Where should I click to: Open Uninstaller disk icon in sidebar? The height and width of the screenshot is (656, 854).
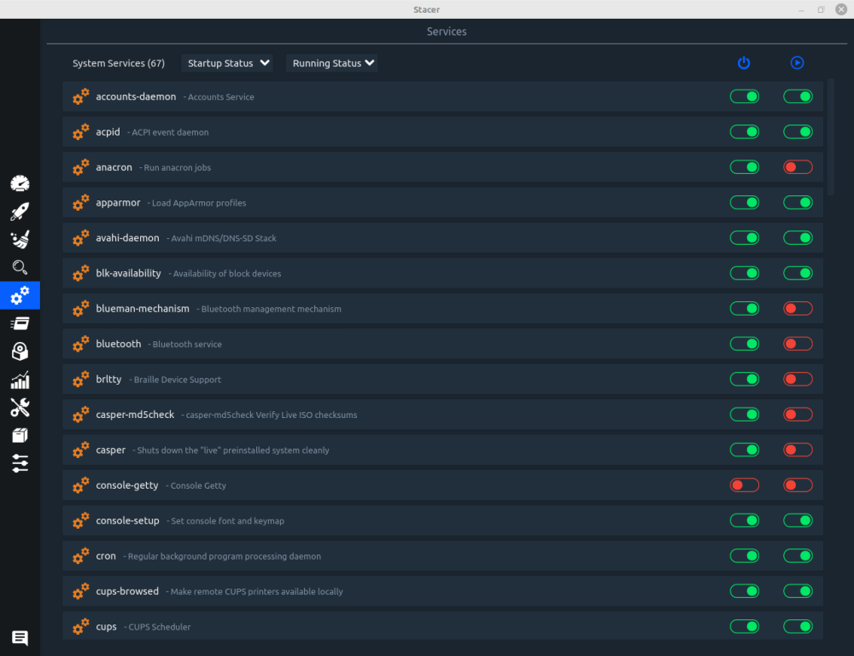[x=20, y=351]
